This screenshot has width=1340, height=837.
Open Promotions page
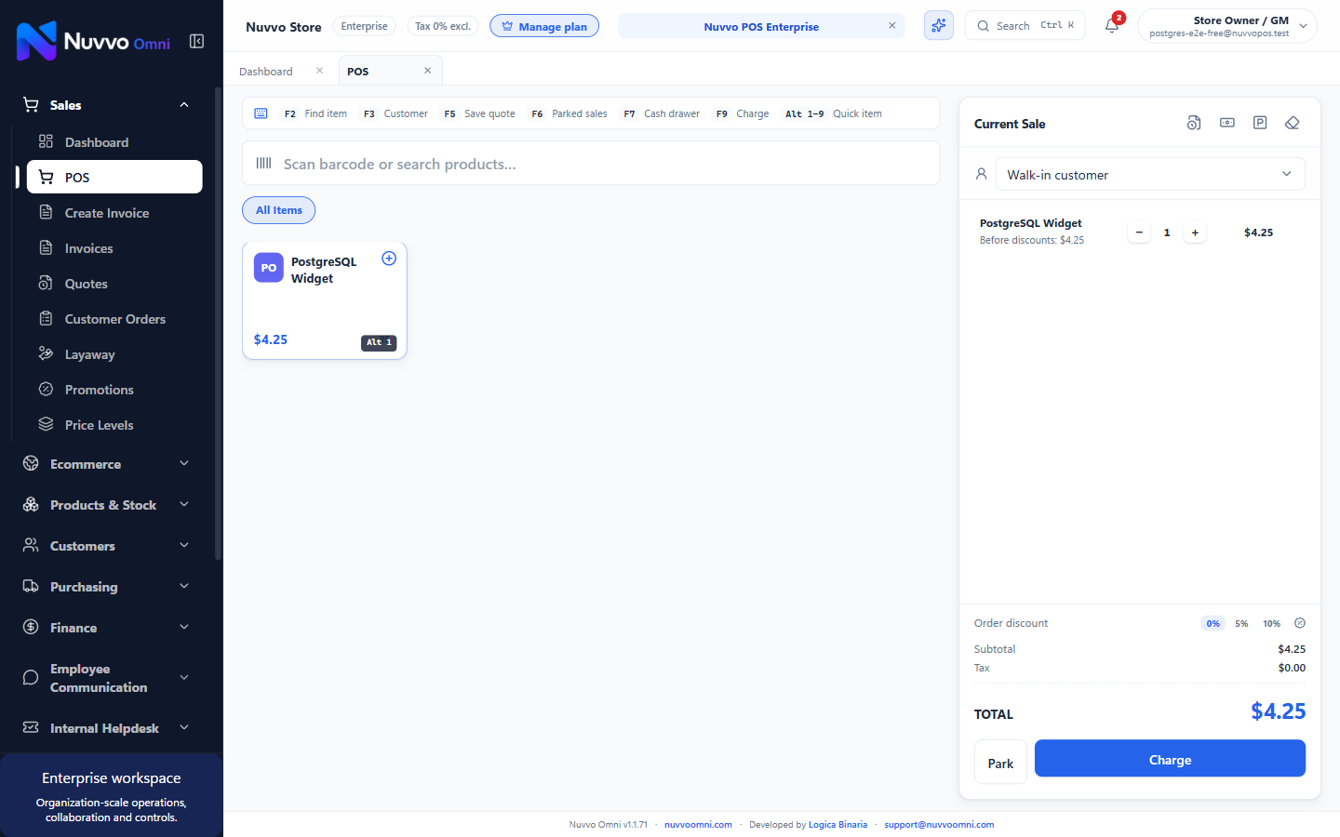click(114, 390)
